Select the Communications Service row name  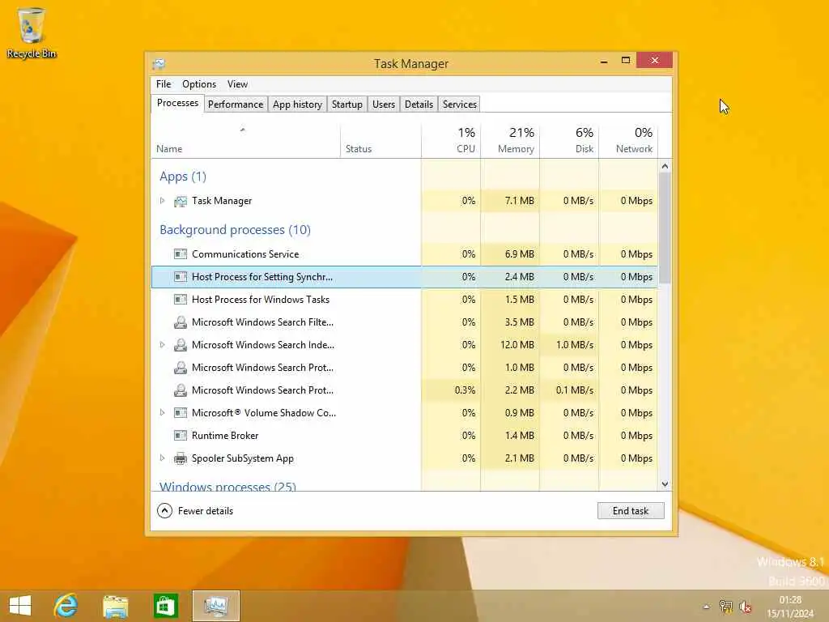click(244, 253)
